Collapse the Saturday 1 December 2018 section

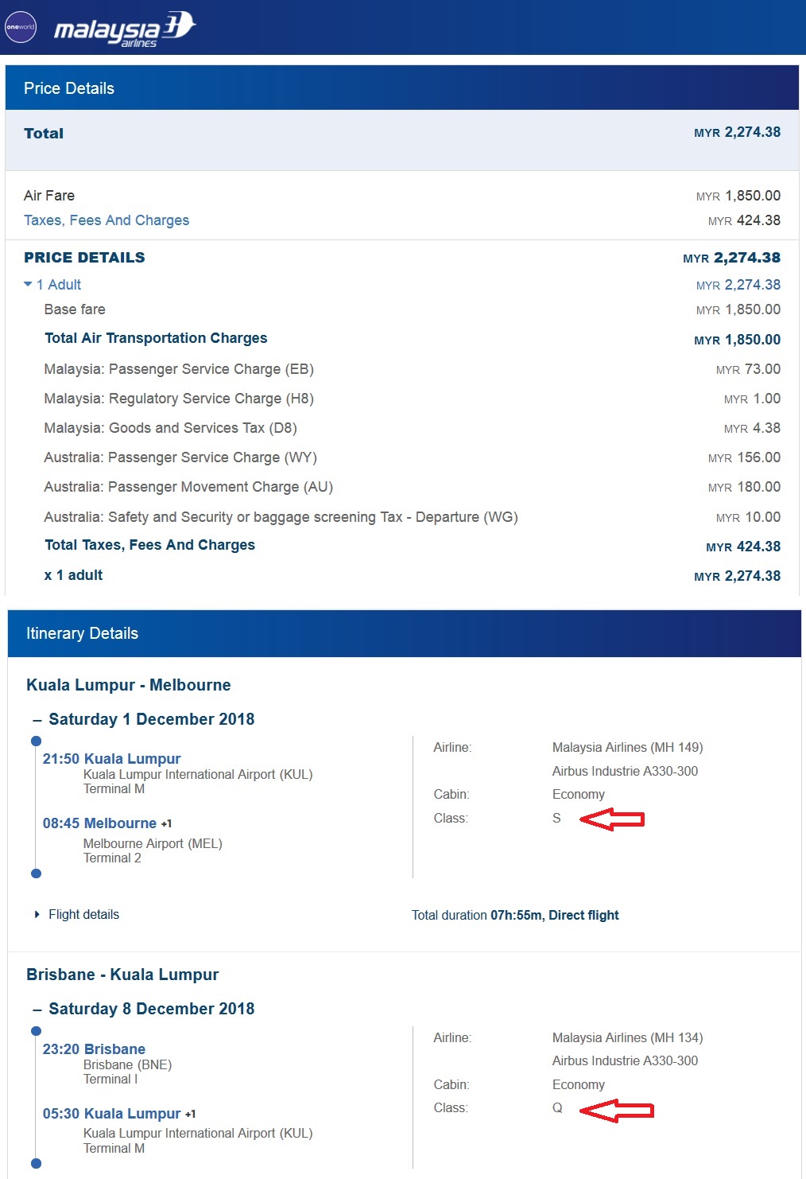37,720
